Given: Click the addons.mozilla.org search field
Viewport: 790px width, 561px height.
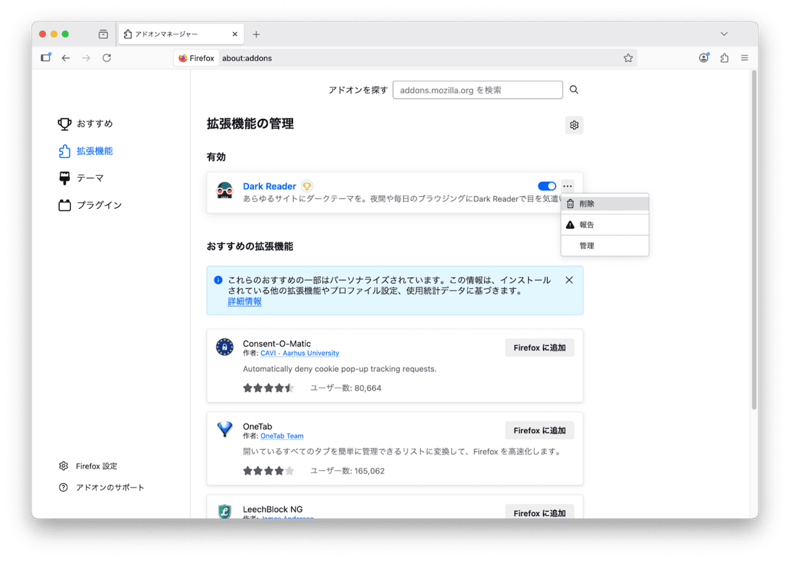Looking at the screenshot, I should pos(478,90).
